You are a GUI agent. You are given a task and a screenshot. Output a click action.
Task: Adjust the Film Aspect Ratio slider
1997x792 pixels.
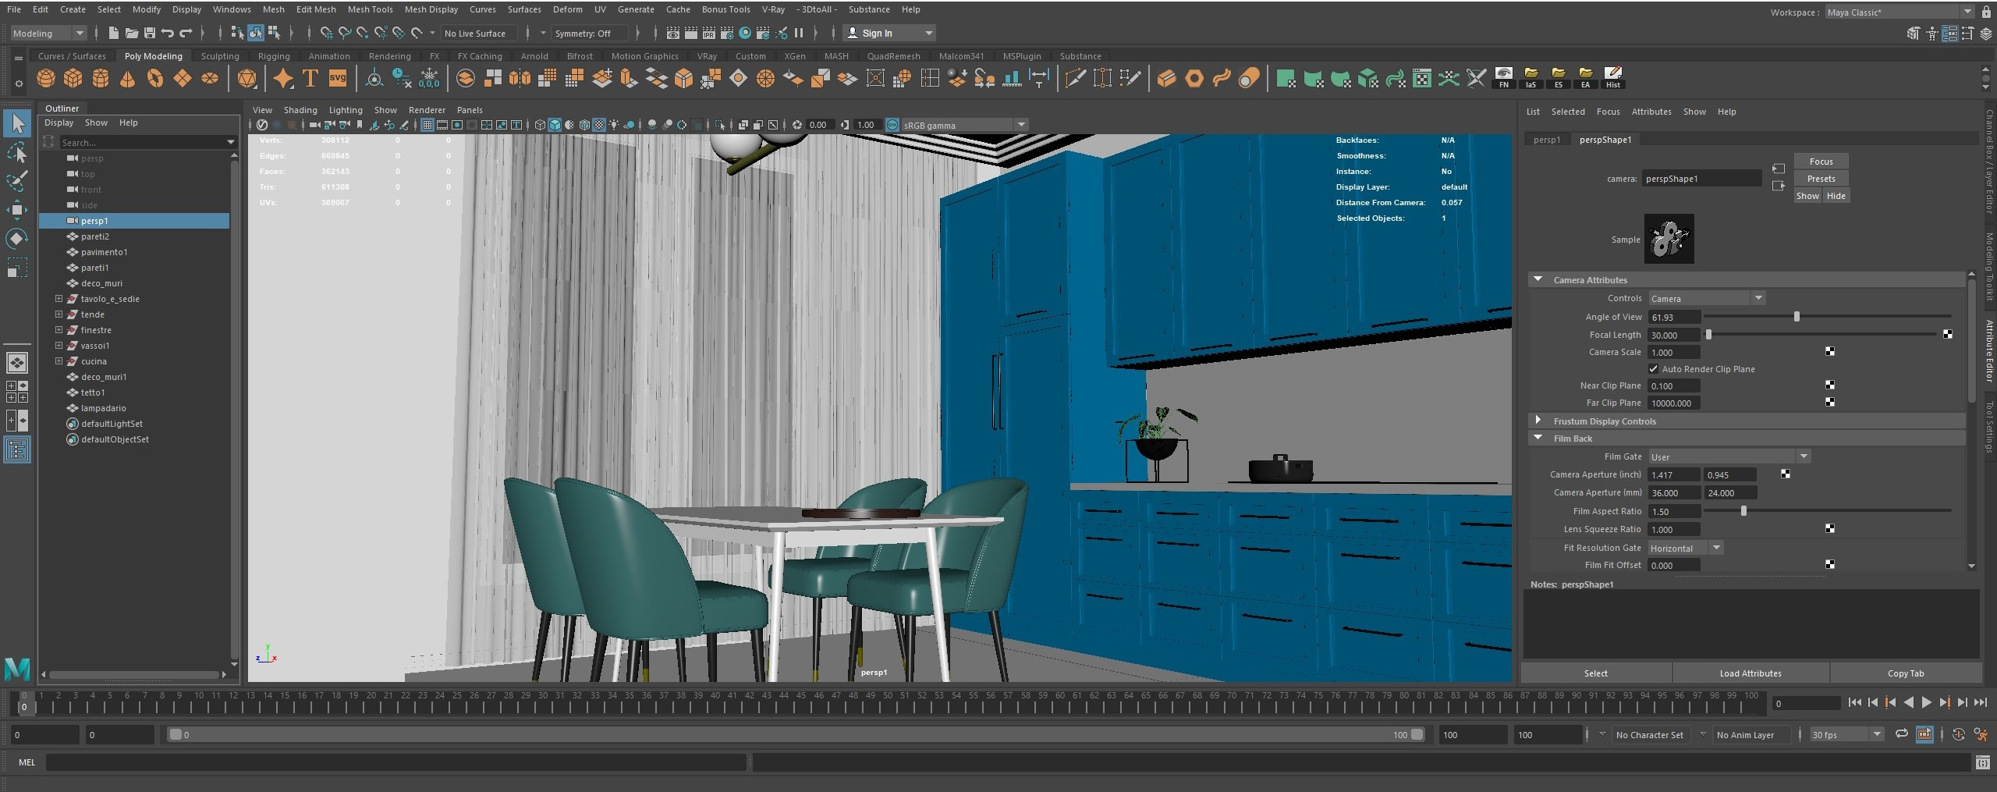pyautogui.click(x=1743, y=511)
